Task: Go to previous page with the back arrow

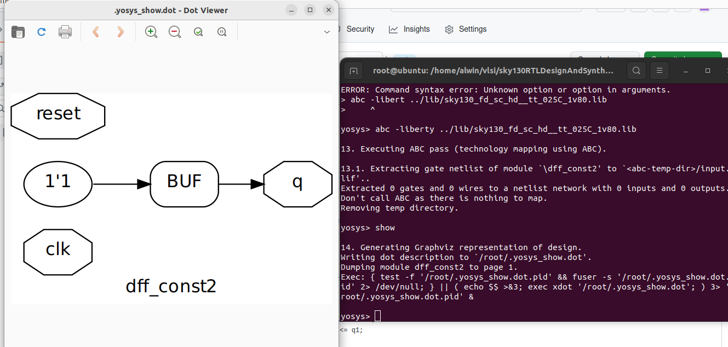Action: point(96,32)
